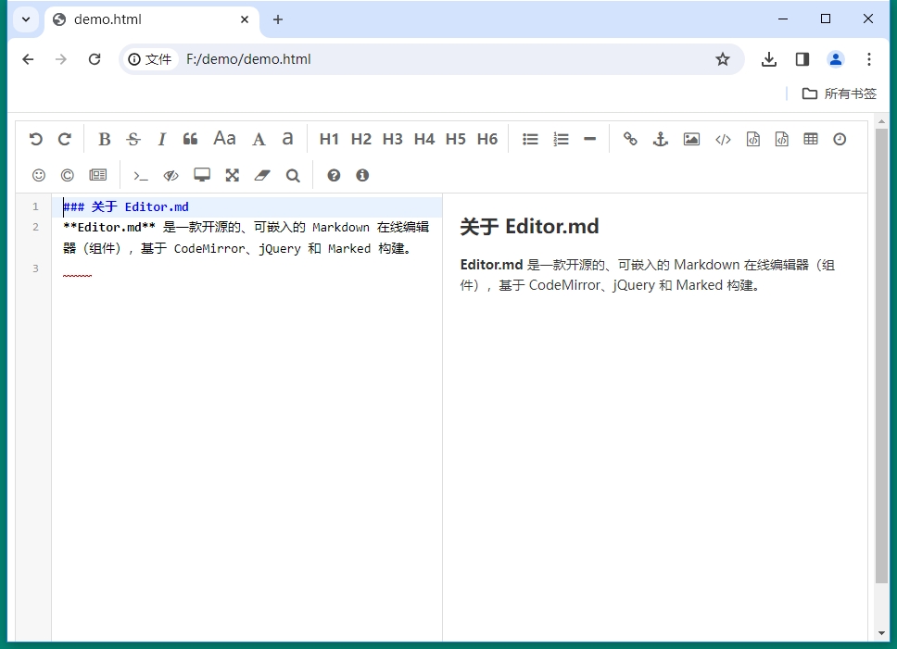
Task: Jump to line with terminal icon
Action: click(x=140, y=175)
